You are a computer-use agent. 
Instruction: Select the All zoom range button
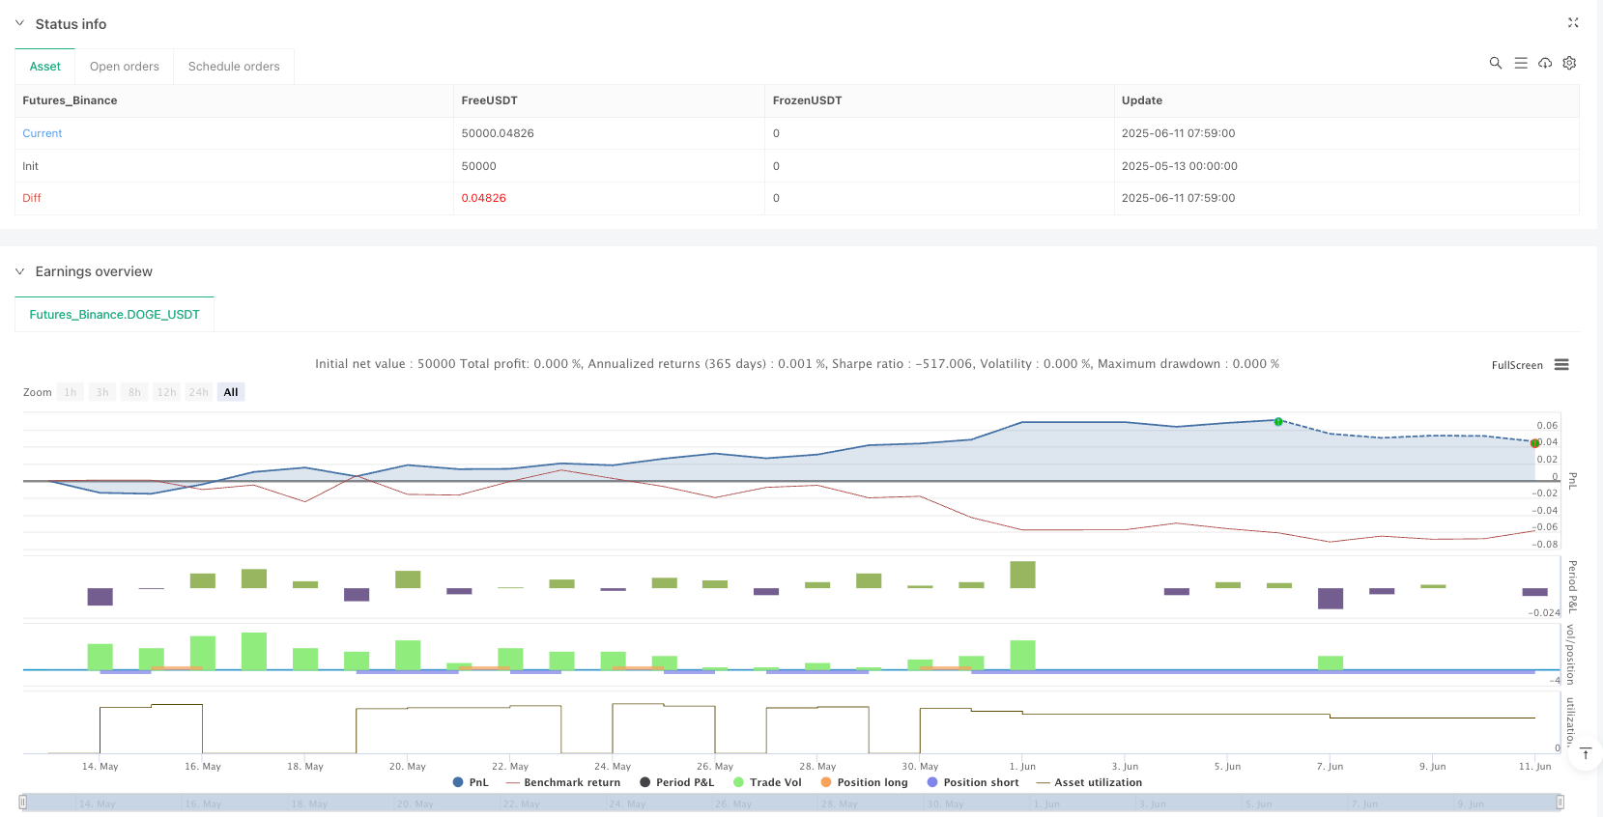[x=231, y=392]
